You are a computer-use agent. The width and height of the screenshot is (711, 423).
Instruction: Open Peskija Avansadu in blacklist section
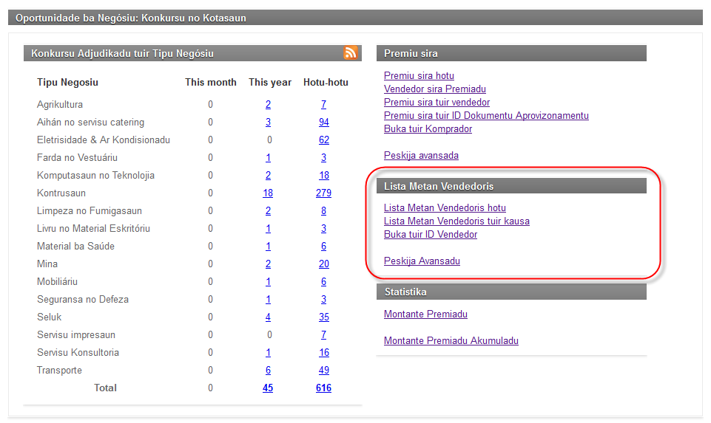coord(422,261)
